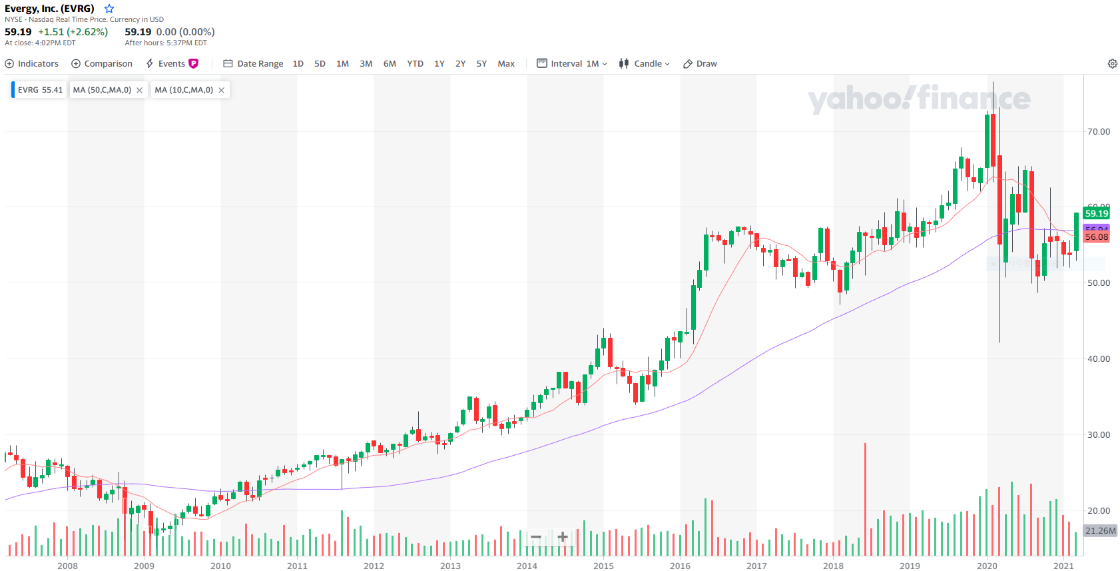The height and width of the screenshot is (571, 1120).
Task: Select the 1D range
Action: tap(298, 64)
